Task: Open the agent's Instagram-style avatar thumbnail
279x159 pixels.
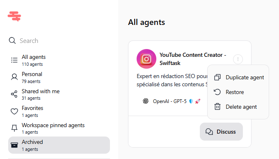Action: [146, 59]
